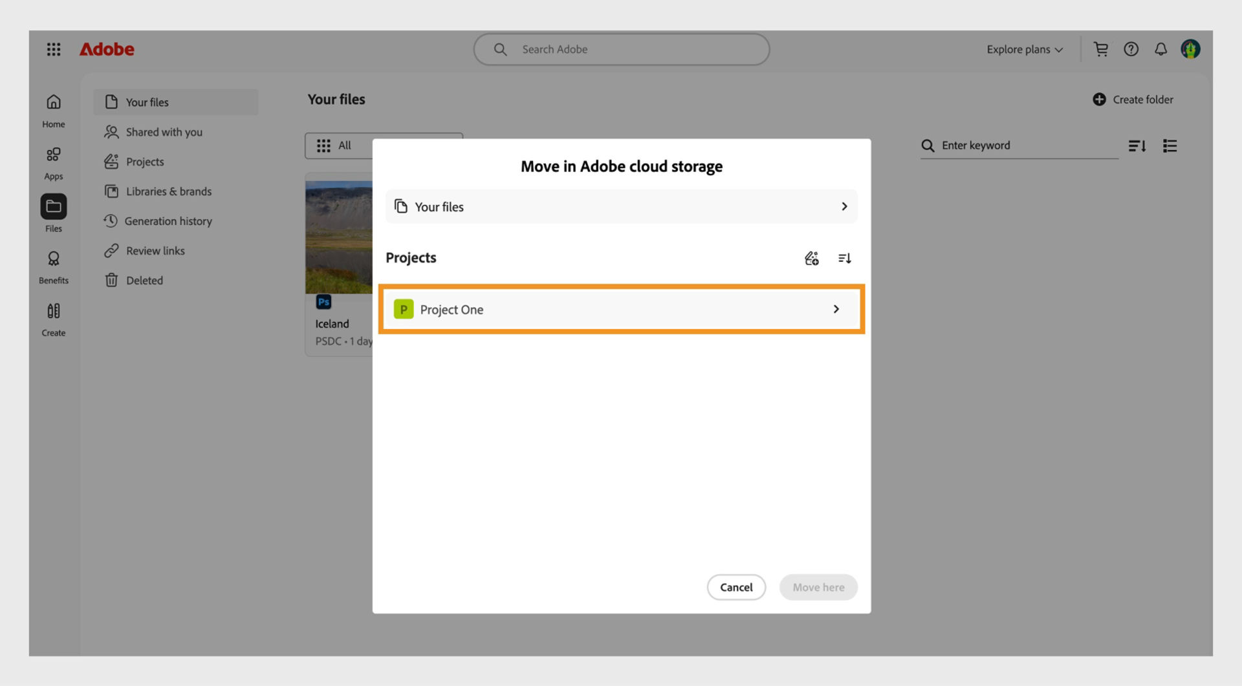
Task: Expand the Your files destination row
Action: [844, 206]
